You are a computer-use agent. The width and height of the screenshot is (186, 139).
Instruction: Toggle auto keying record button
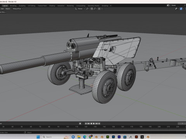[x=80, y=124]
